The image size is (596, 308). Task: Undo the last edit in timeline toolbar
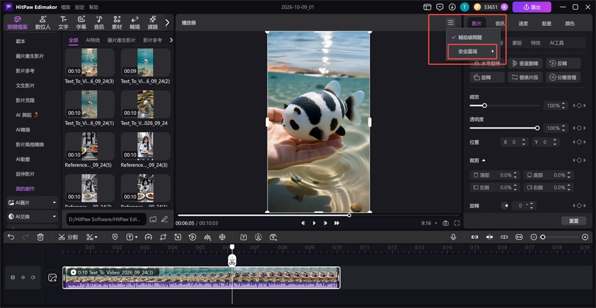[11, 237]
